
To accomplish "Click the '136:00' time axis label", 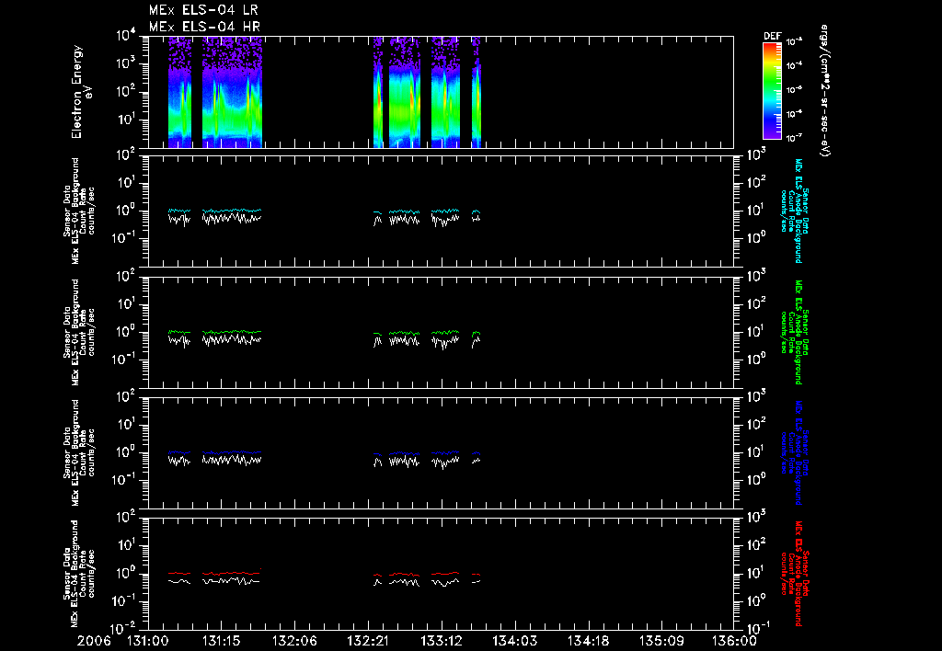I will coord(734,641).
